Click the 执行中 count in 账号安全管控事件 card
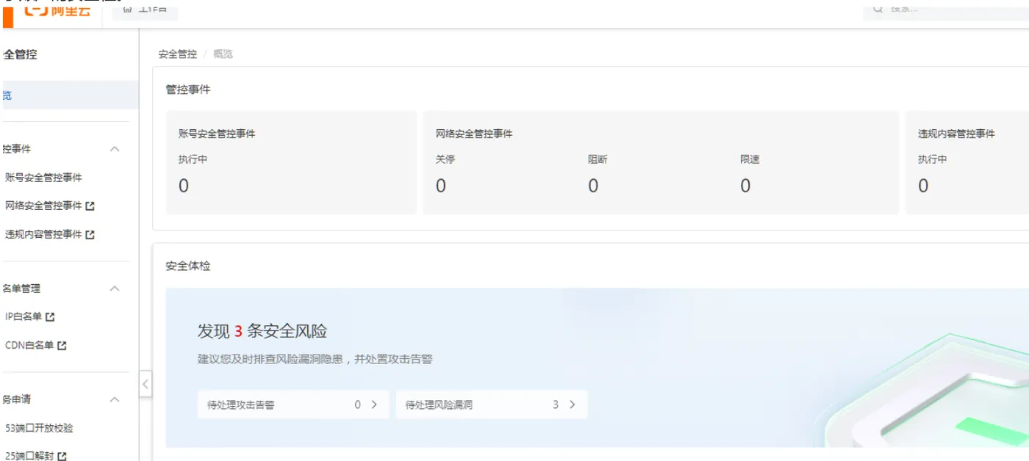The height and width of the screenshot is (461, 1029). click(184, 186)
